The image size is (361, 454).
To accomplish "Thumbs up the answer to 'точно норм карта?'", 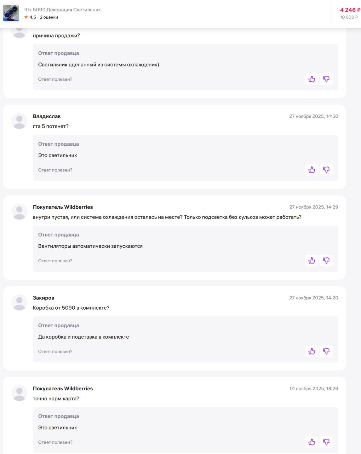I will coord(312,442).
